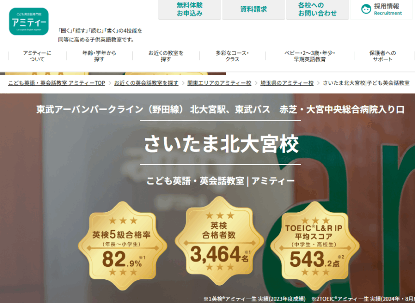Expand 多彩なコース・クラス menu

232,56
